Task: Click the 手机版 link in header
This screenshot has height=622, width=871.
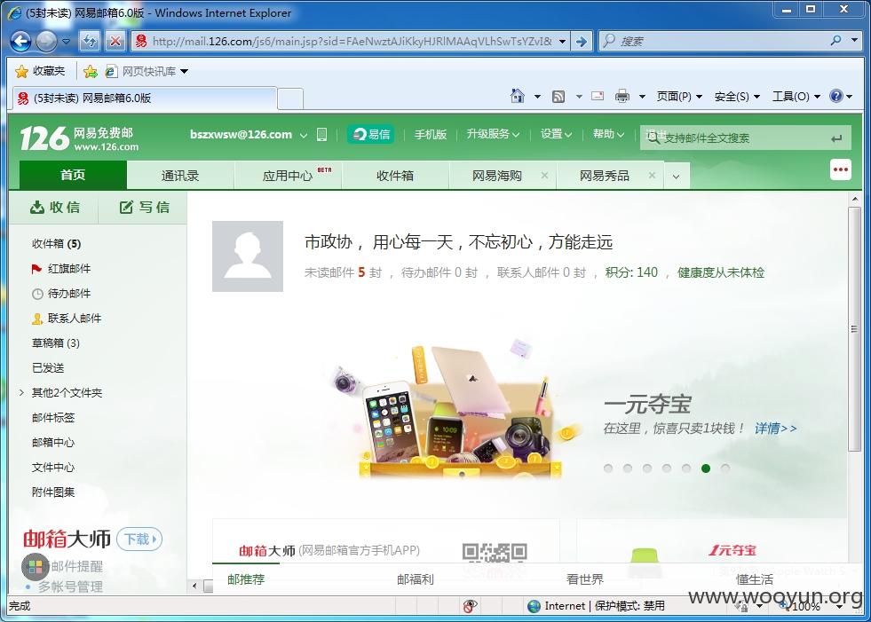Action: pyautogui.click(x=430, y=134)
